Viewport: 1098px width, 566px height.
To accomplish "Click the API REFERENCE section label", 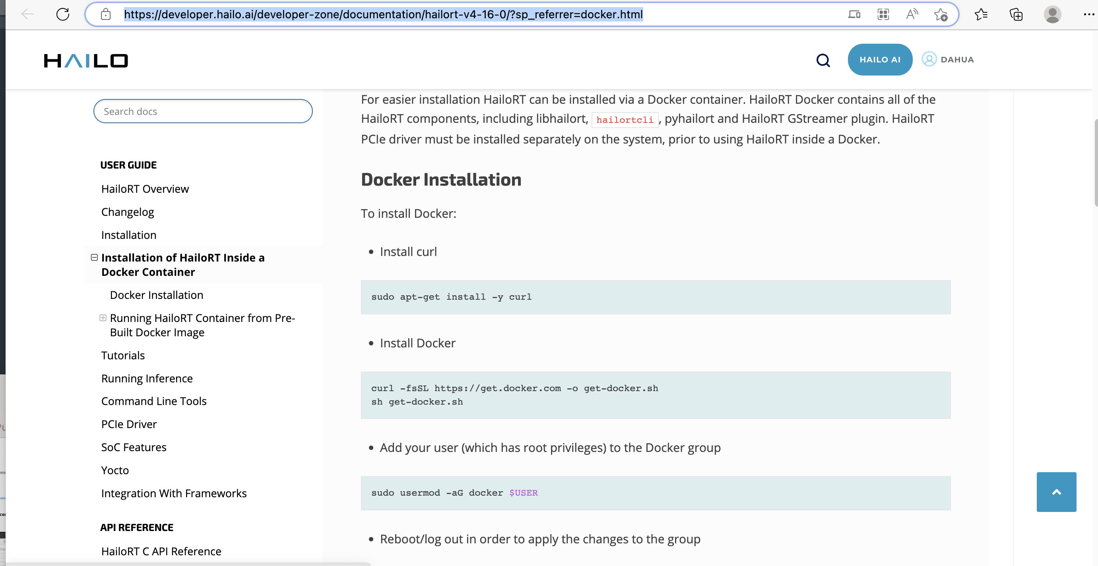I will click(136, 527).
